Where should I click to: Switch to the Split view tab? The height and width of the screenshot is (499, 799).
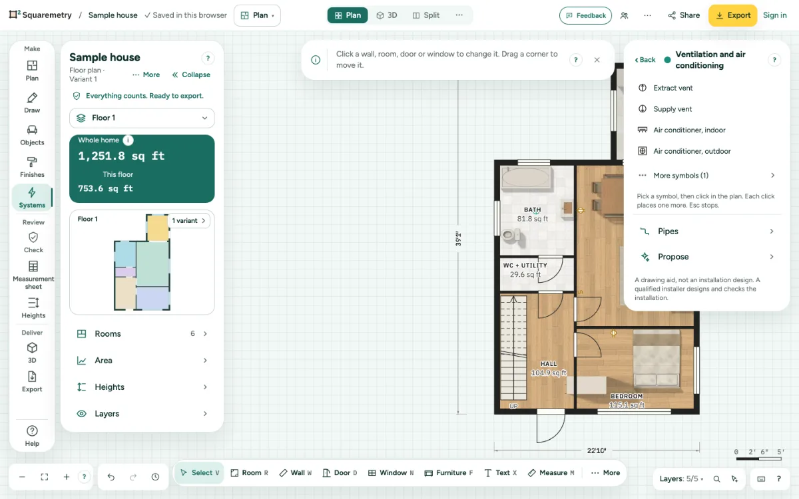tap(426, 15)
